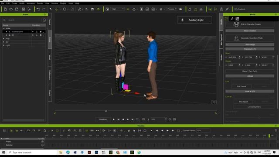Toggle lock icon for second avatar row
Image resolution: width=279 pixels, height=157 pixels.
[x=37, y=35]
